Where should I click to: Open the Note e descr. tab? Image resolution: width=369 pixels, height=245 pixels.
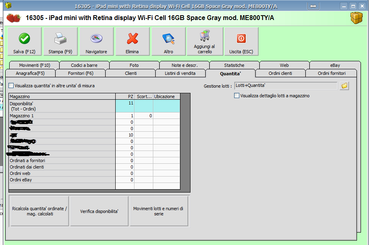(x=184, y=65)
